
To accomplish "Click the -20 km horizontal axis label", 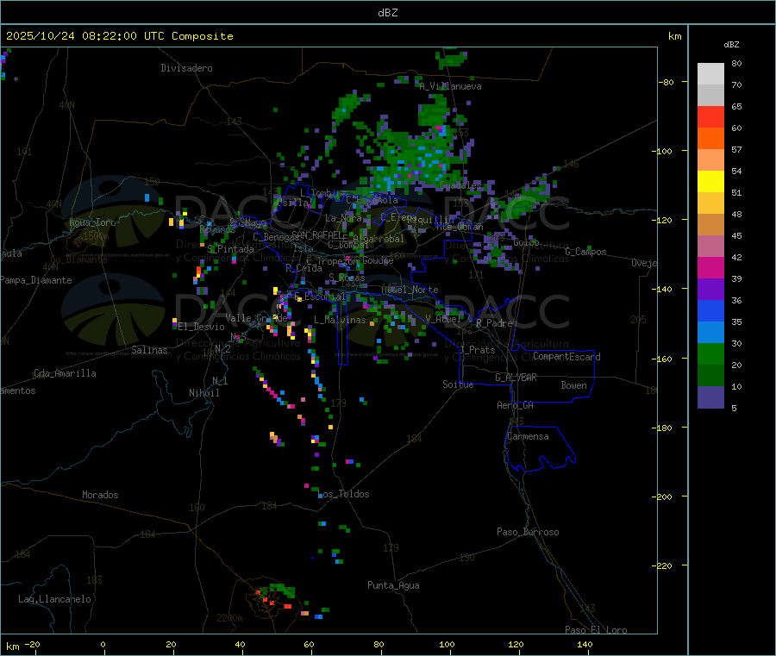I will tap(32, 644).
